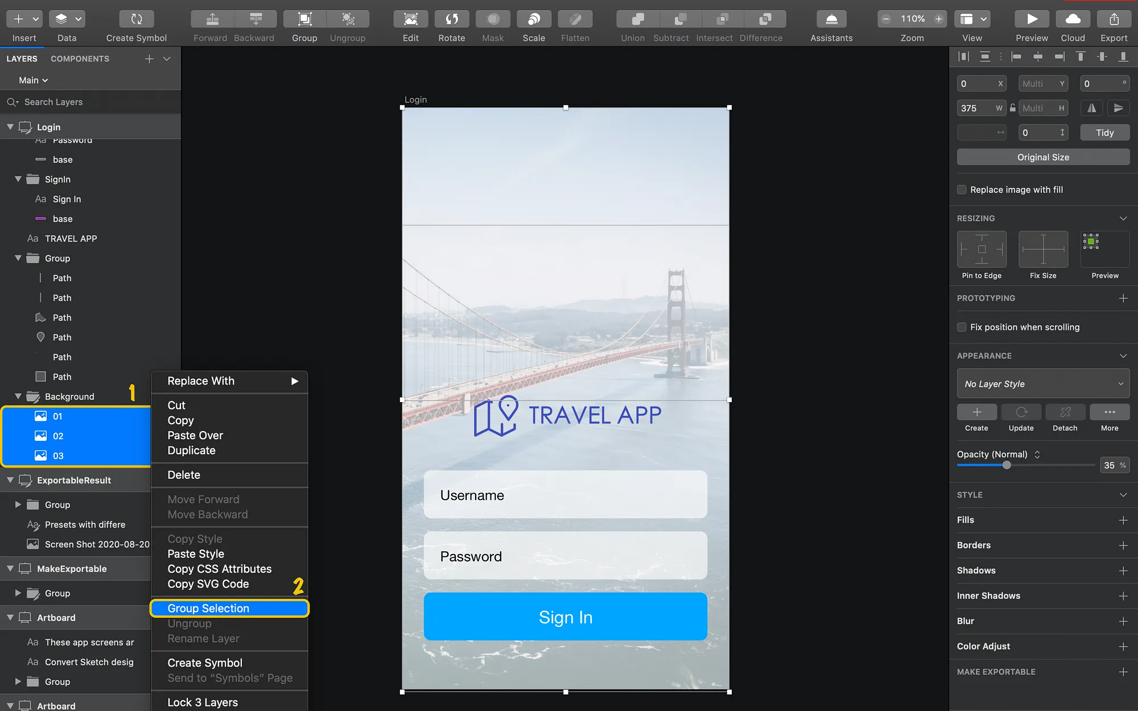
Task: Collapse the SignIn group
Action: pyautogui.click(x=18, y=179)
